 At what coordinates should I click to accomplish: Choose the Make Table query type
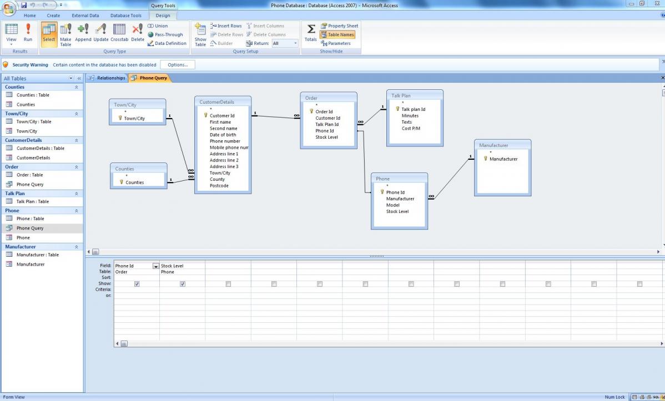66,34
